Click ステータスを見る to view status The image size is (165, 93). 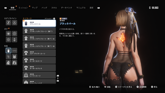coord(123,87)
